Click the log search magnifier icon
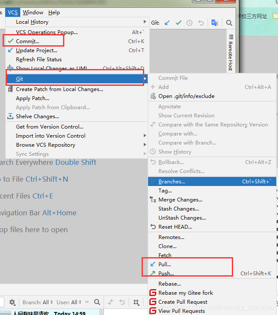The width and height of the screenshot is (278, 315). tap(97, 302)
